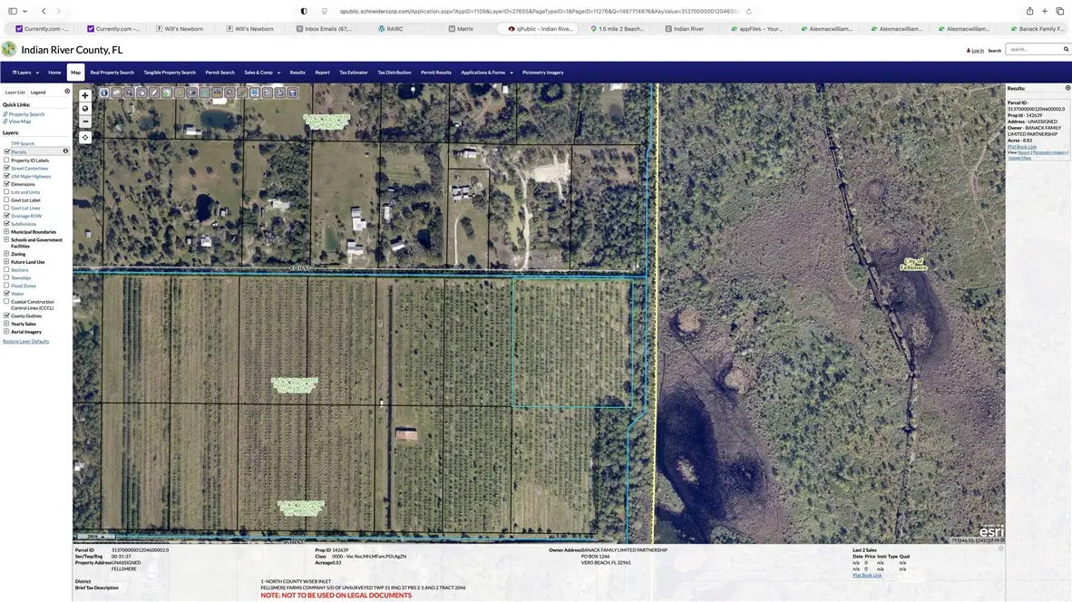Click the save map disk icon
The image size is (1072, 602).
293,92
